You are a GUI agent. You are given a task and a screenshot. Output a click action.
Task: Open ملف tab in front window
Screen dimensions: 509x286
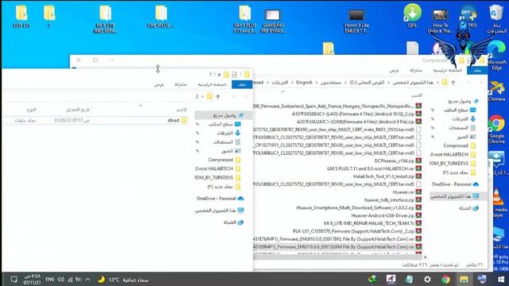click(242, 84)
